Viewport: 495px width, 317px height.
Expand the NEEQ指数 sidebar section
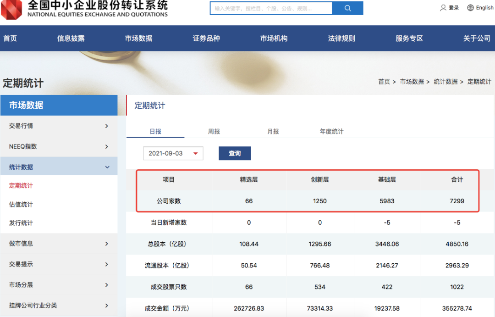click(106, 147)
